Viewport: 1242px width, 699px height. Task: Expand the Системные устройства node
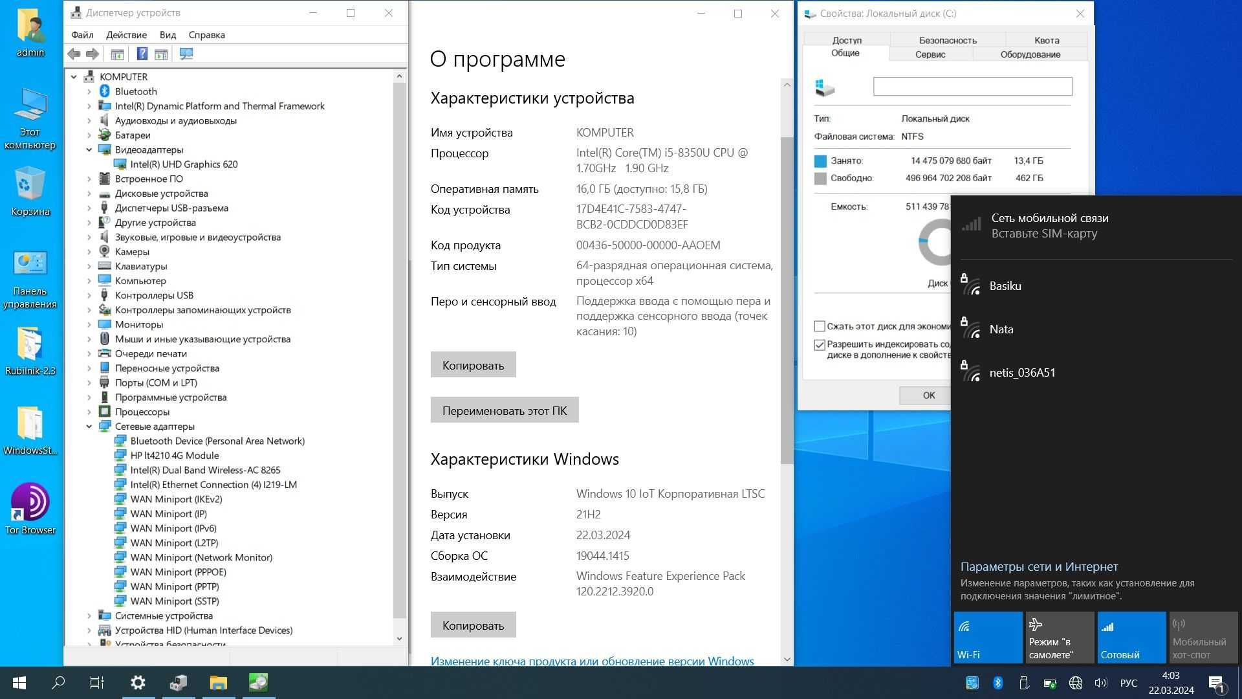pos(89,616)
